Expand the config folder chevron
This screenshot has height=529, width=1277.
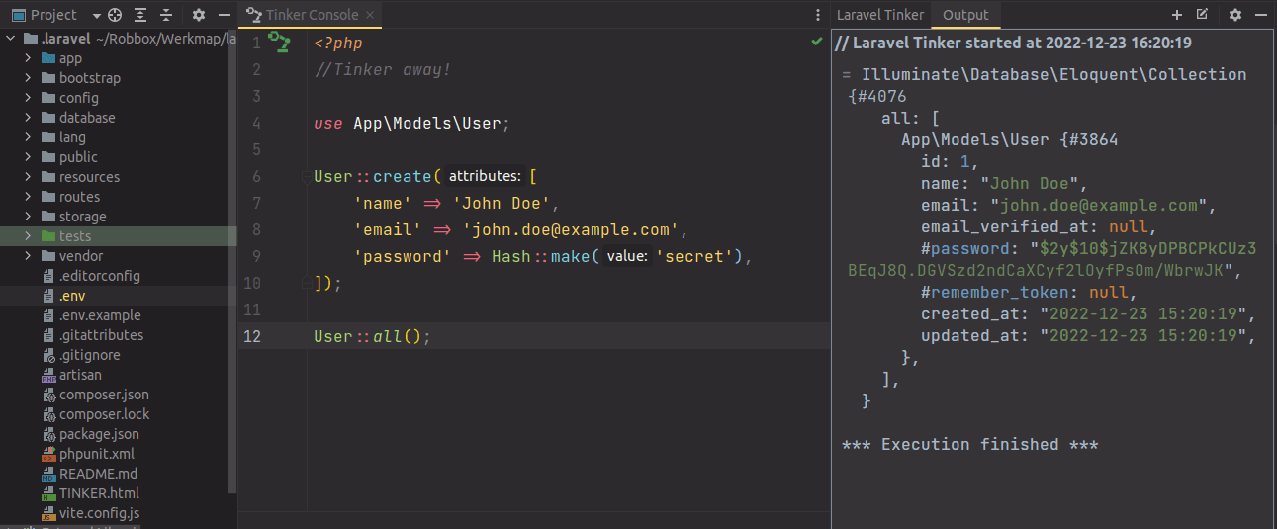click(x=29, y=98)
